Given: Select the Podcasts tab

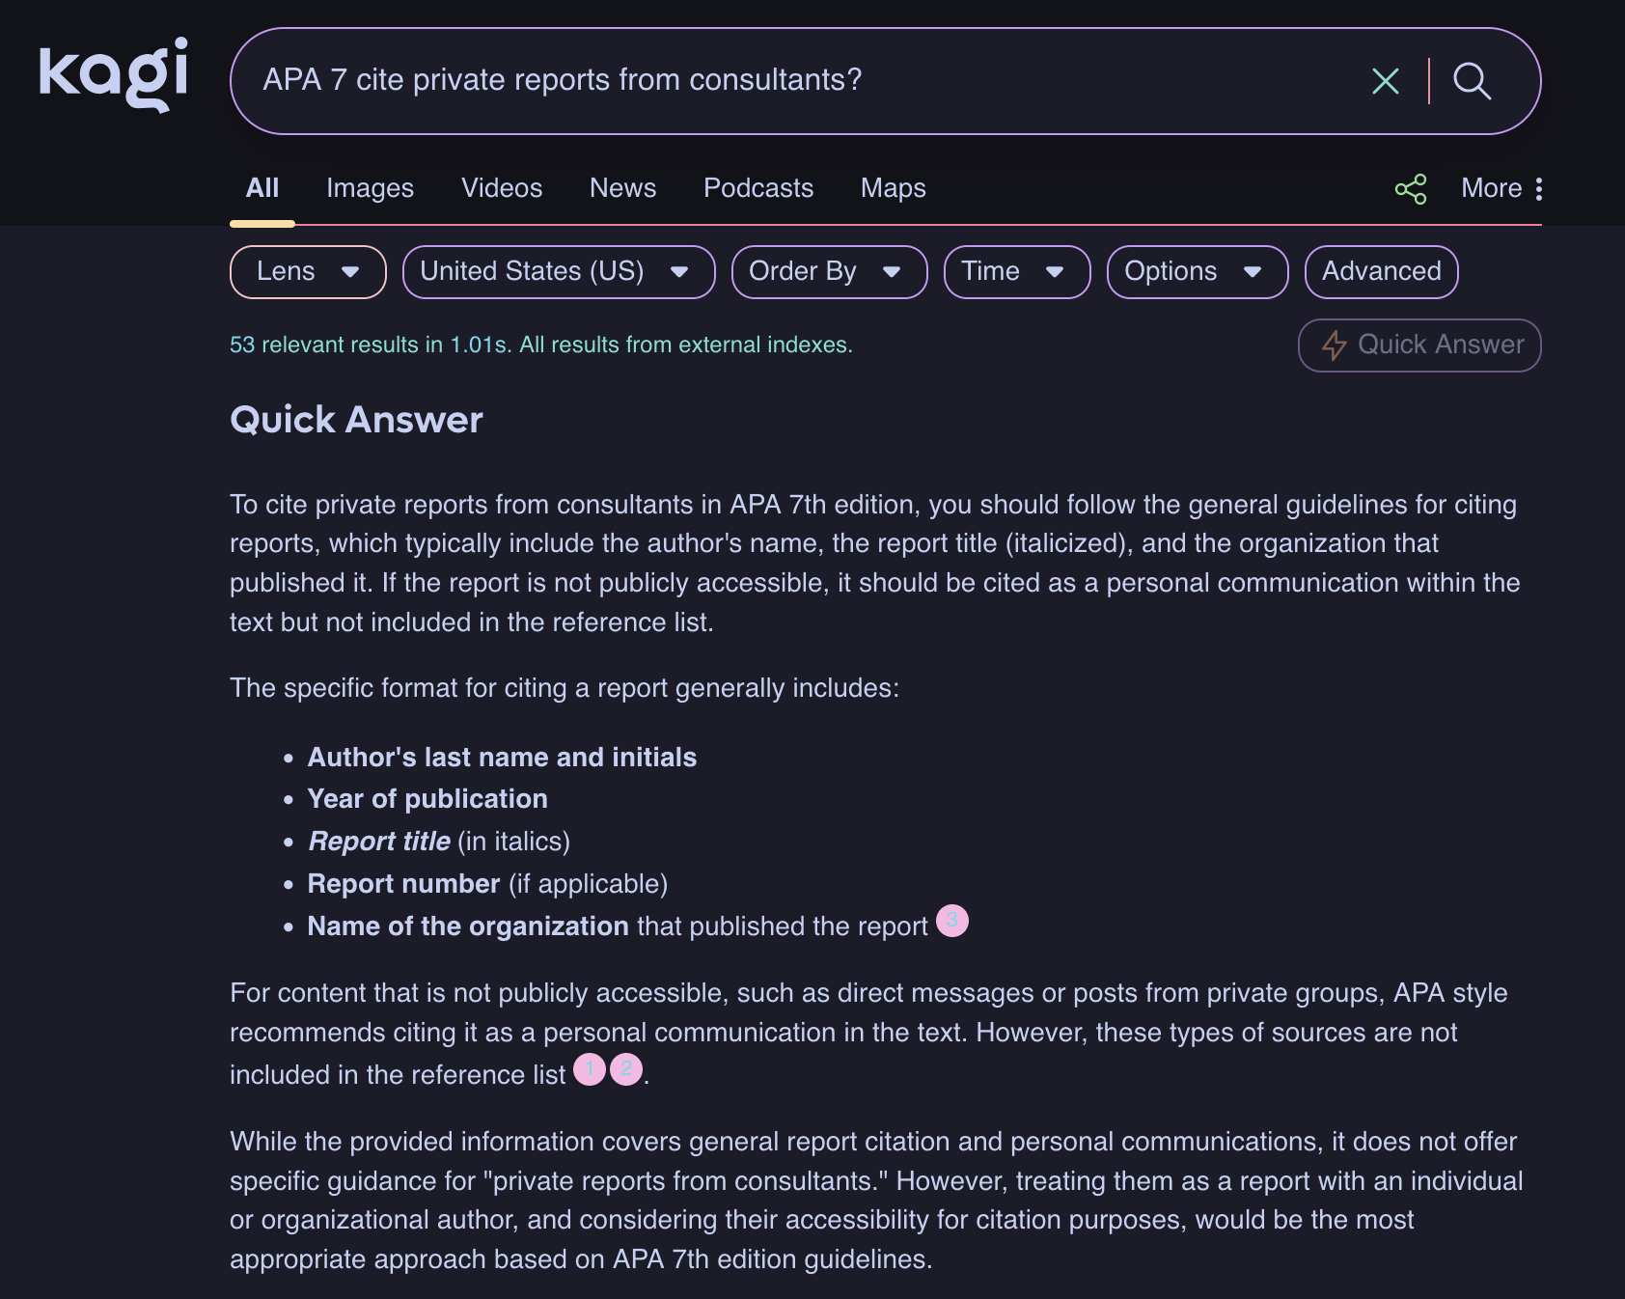Looking at the screenshot, I should tap(757, 188).
